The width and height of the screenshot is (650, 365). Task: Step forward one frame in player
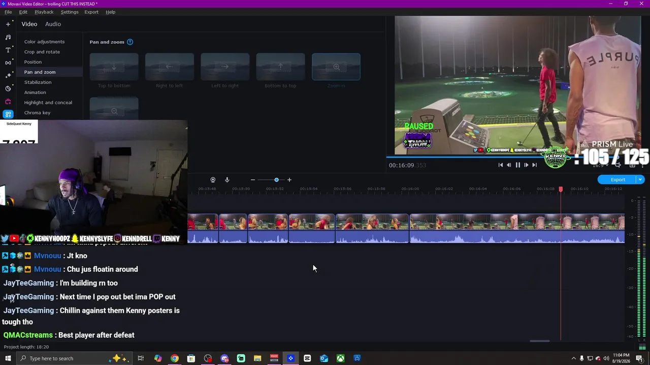point(526,165)
